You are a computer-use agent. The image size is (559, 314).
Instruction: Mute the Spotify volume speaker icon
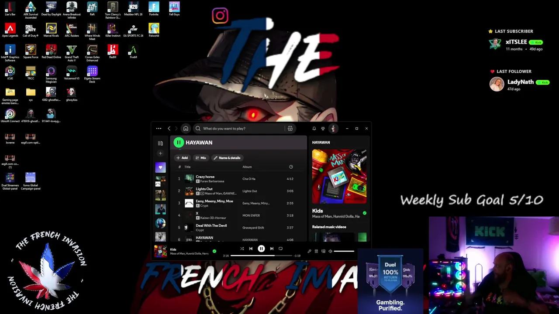tap(330, 251)
